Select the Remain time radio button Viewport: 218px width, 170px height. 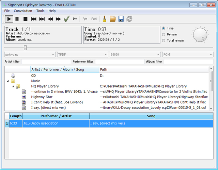[x=164, y=34]
